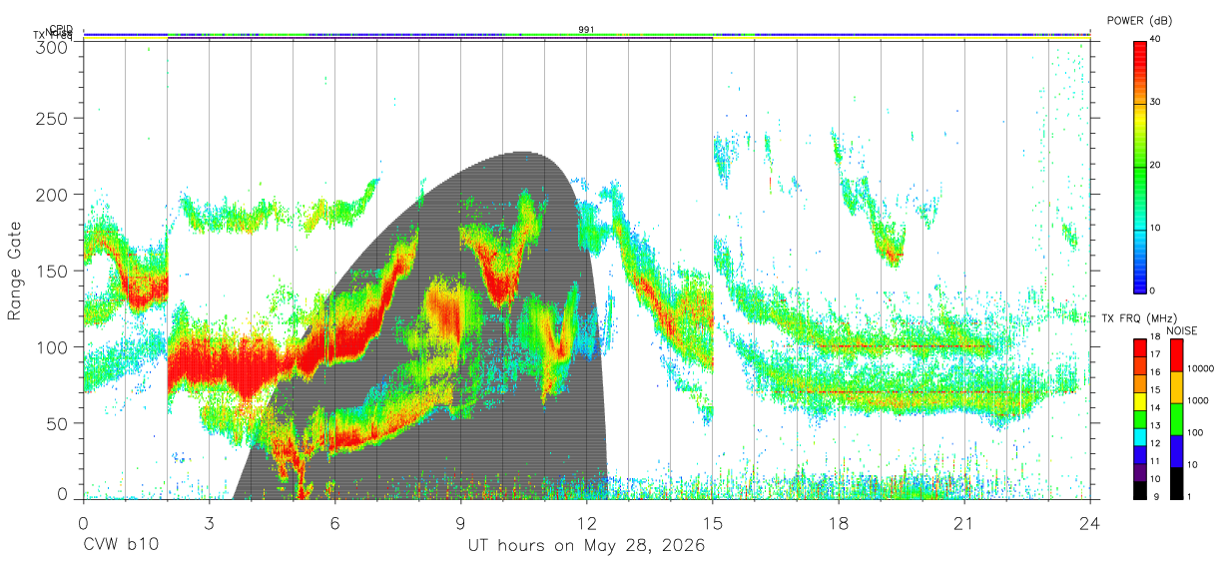The height and width of the screenshot is (566, 1226).
Task: Click the 9 tick on UT hours axis
Action: 460,522
